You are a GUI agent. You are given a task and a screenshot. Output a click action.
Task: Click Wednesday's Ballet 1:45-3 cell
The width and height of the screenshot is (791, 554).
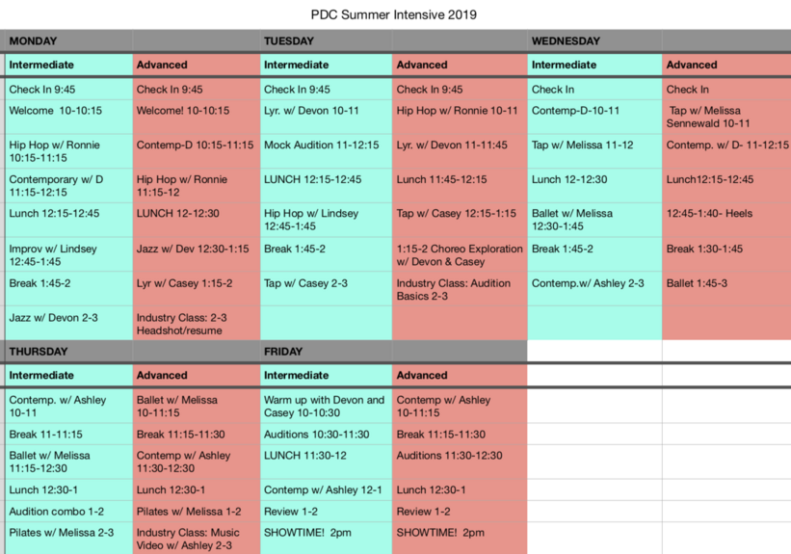[726, 289]
